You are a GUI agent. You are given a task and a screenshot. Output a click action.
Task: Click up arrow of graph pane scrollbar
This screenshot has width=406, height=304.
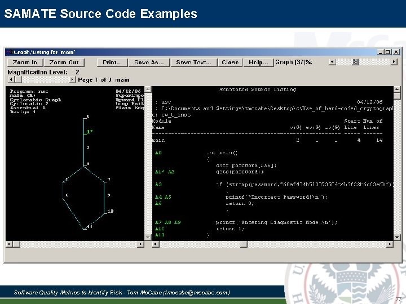pyautogui.click(x=148, y=90)
